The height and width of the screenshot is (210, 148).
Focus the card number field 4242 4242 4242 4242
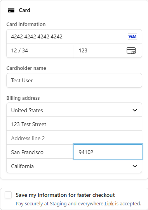(74, 36)
